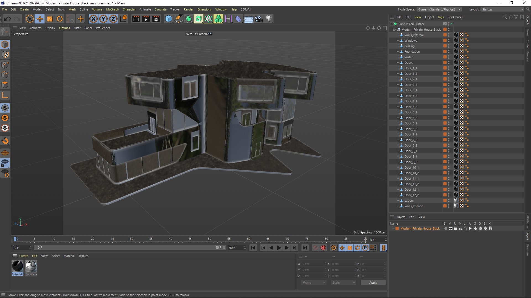Open the Scale mode dropdown
Viewport: 531px width, 298px height.
coord(343,283)
